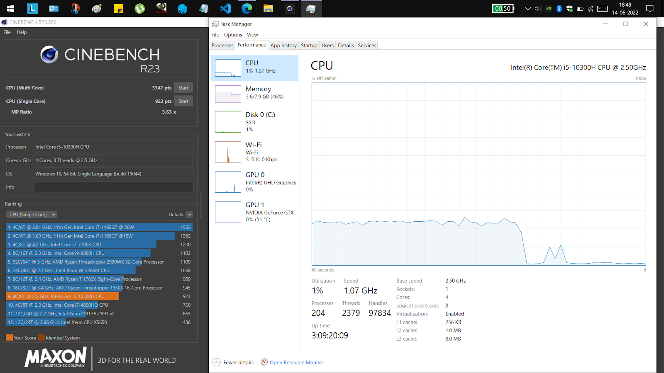Launch the Lenovo Vantage taskbar icon
This screenshot has width=664, height=373.
[32, 8]
